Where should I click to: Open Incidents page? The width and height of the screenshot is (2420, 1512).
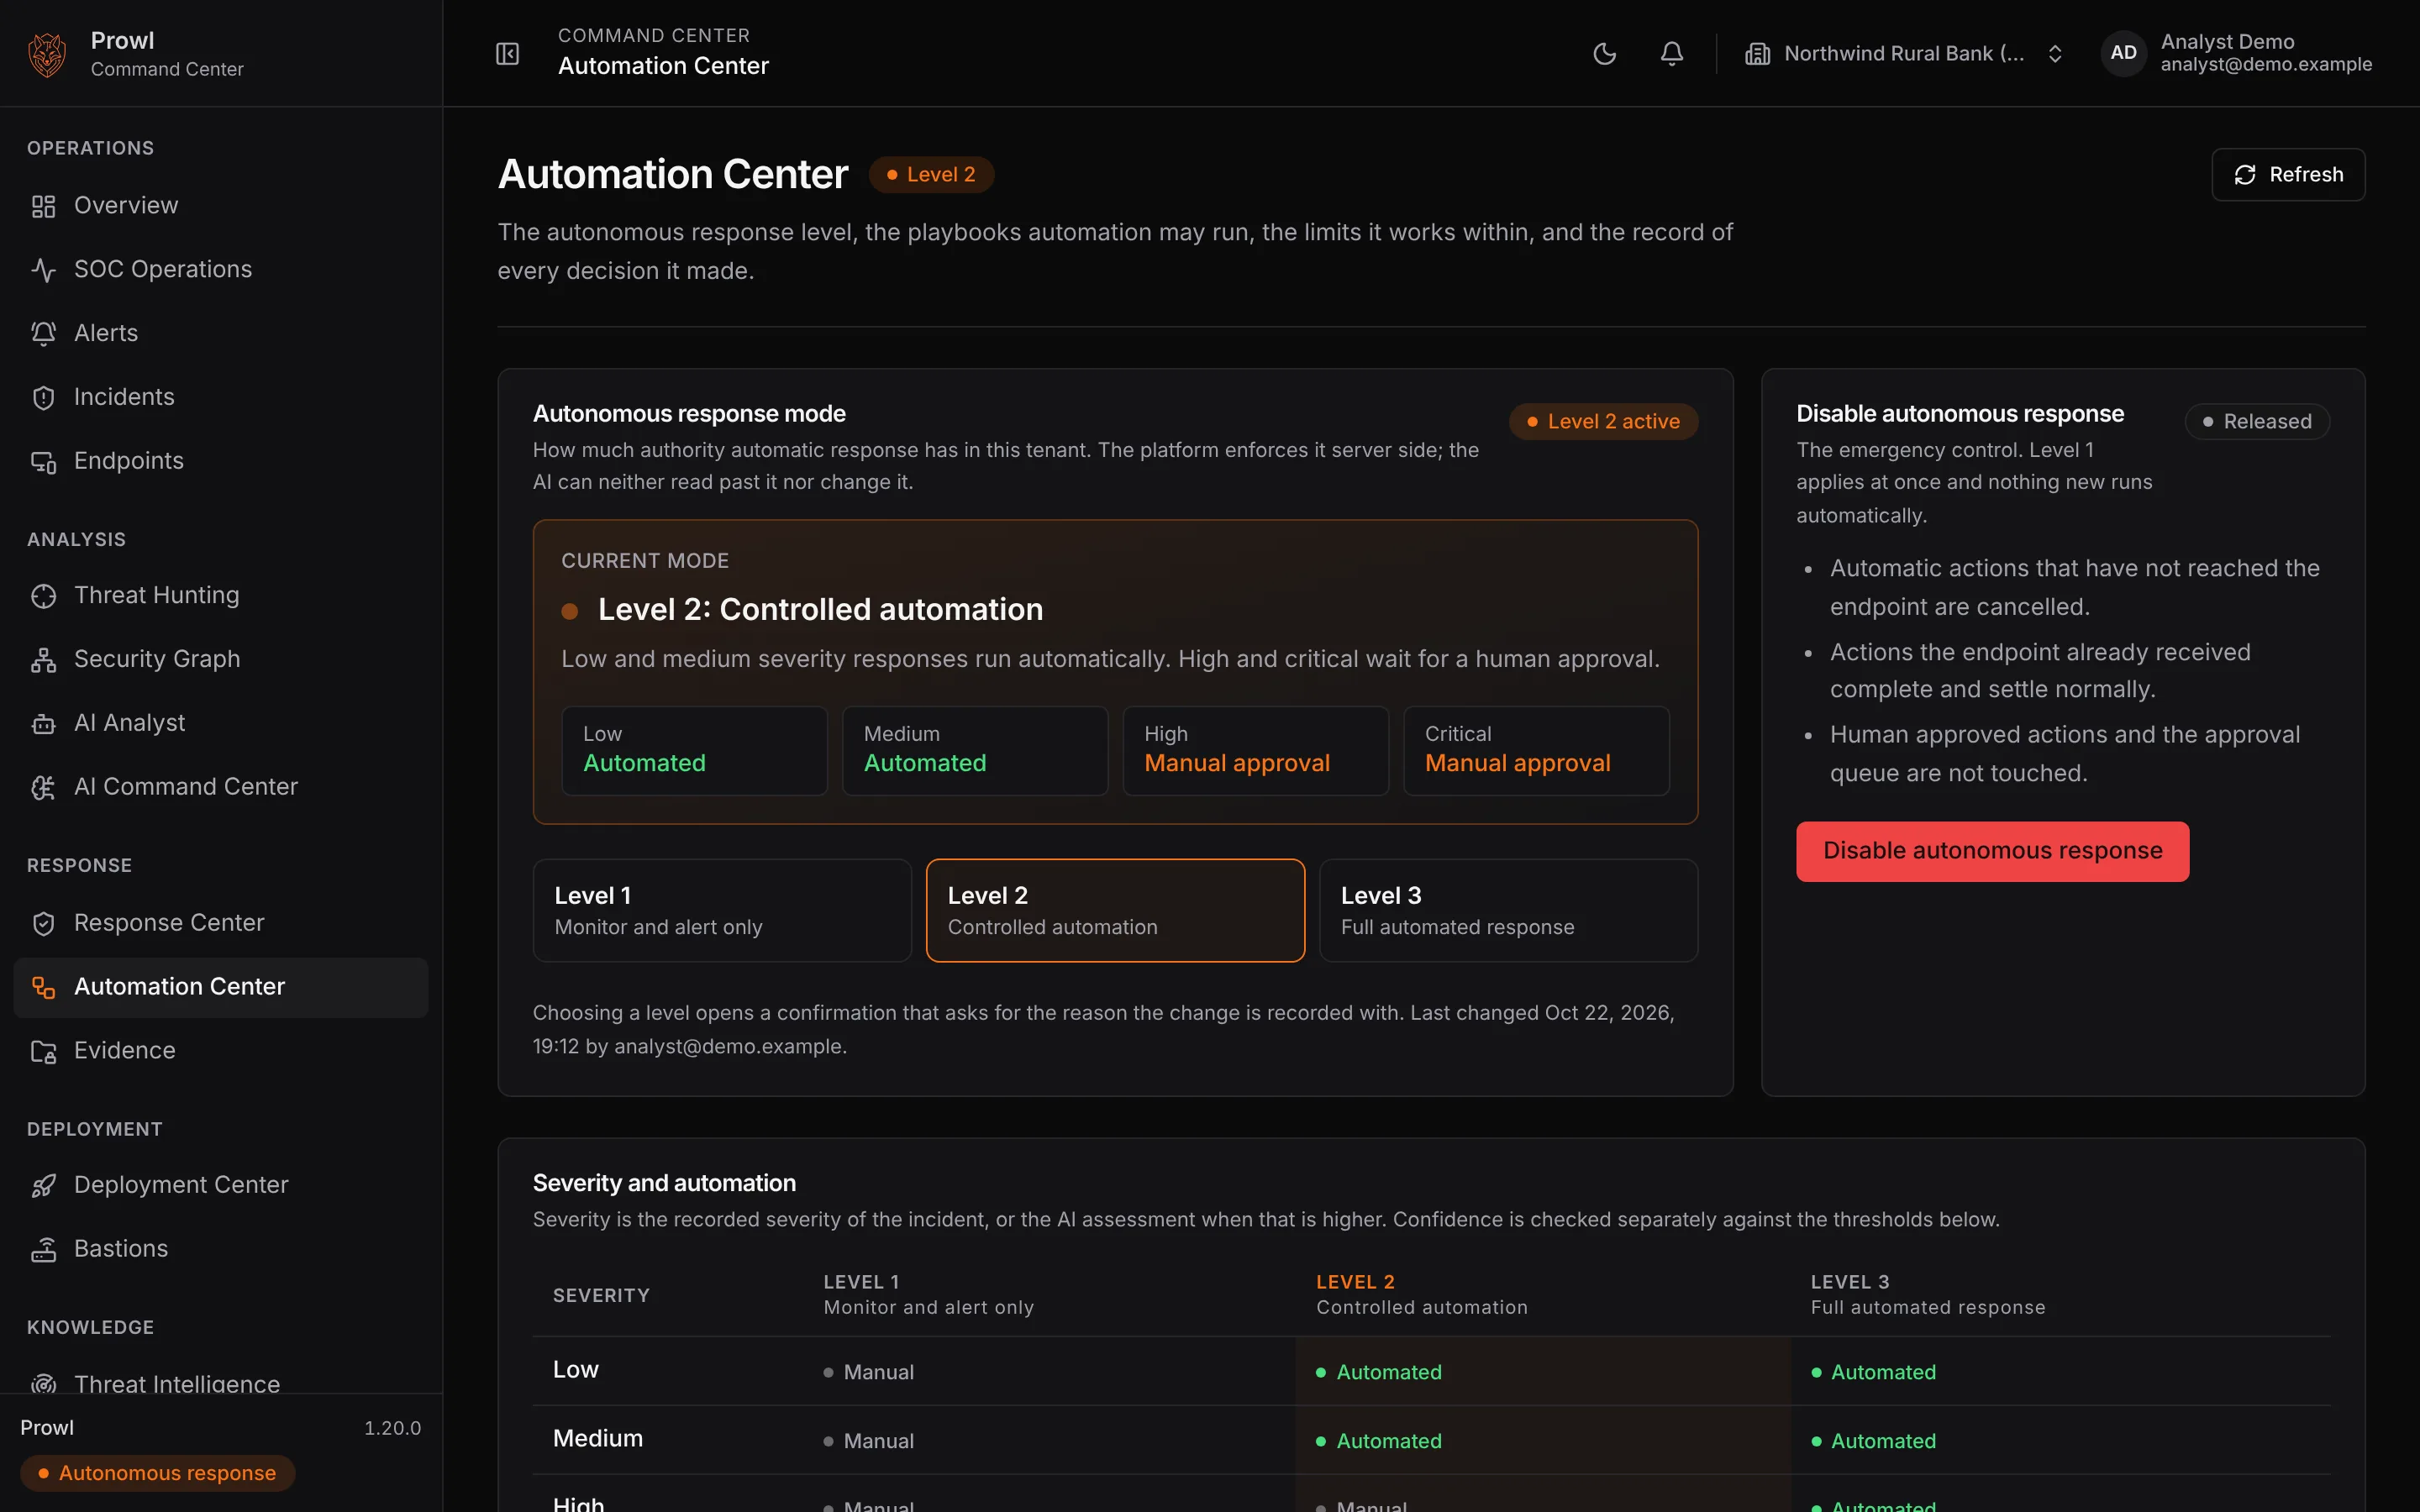221,398
